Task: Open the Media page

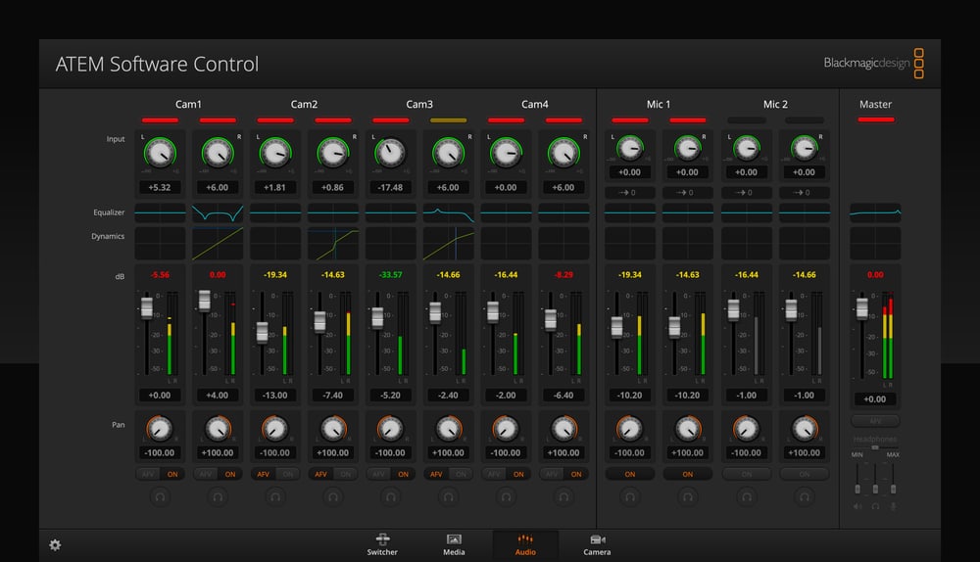Action: click(454, 544)
